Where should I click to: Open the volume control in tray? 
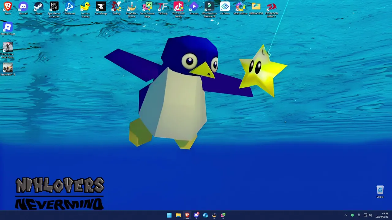[x=370, y=215]
